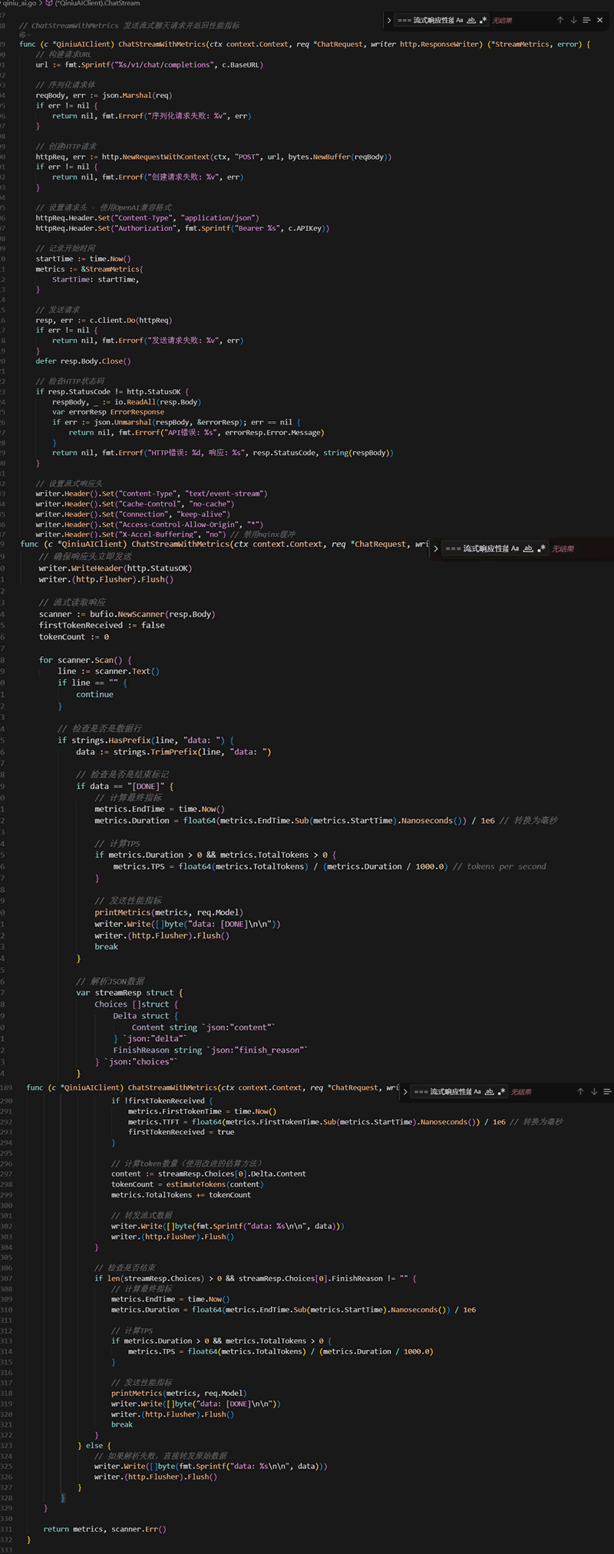Image resolution: width=614 pixels, height=1554 pixels.
Task: Enable whole word match in topmost find bar
Action: 471,20
